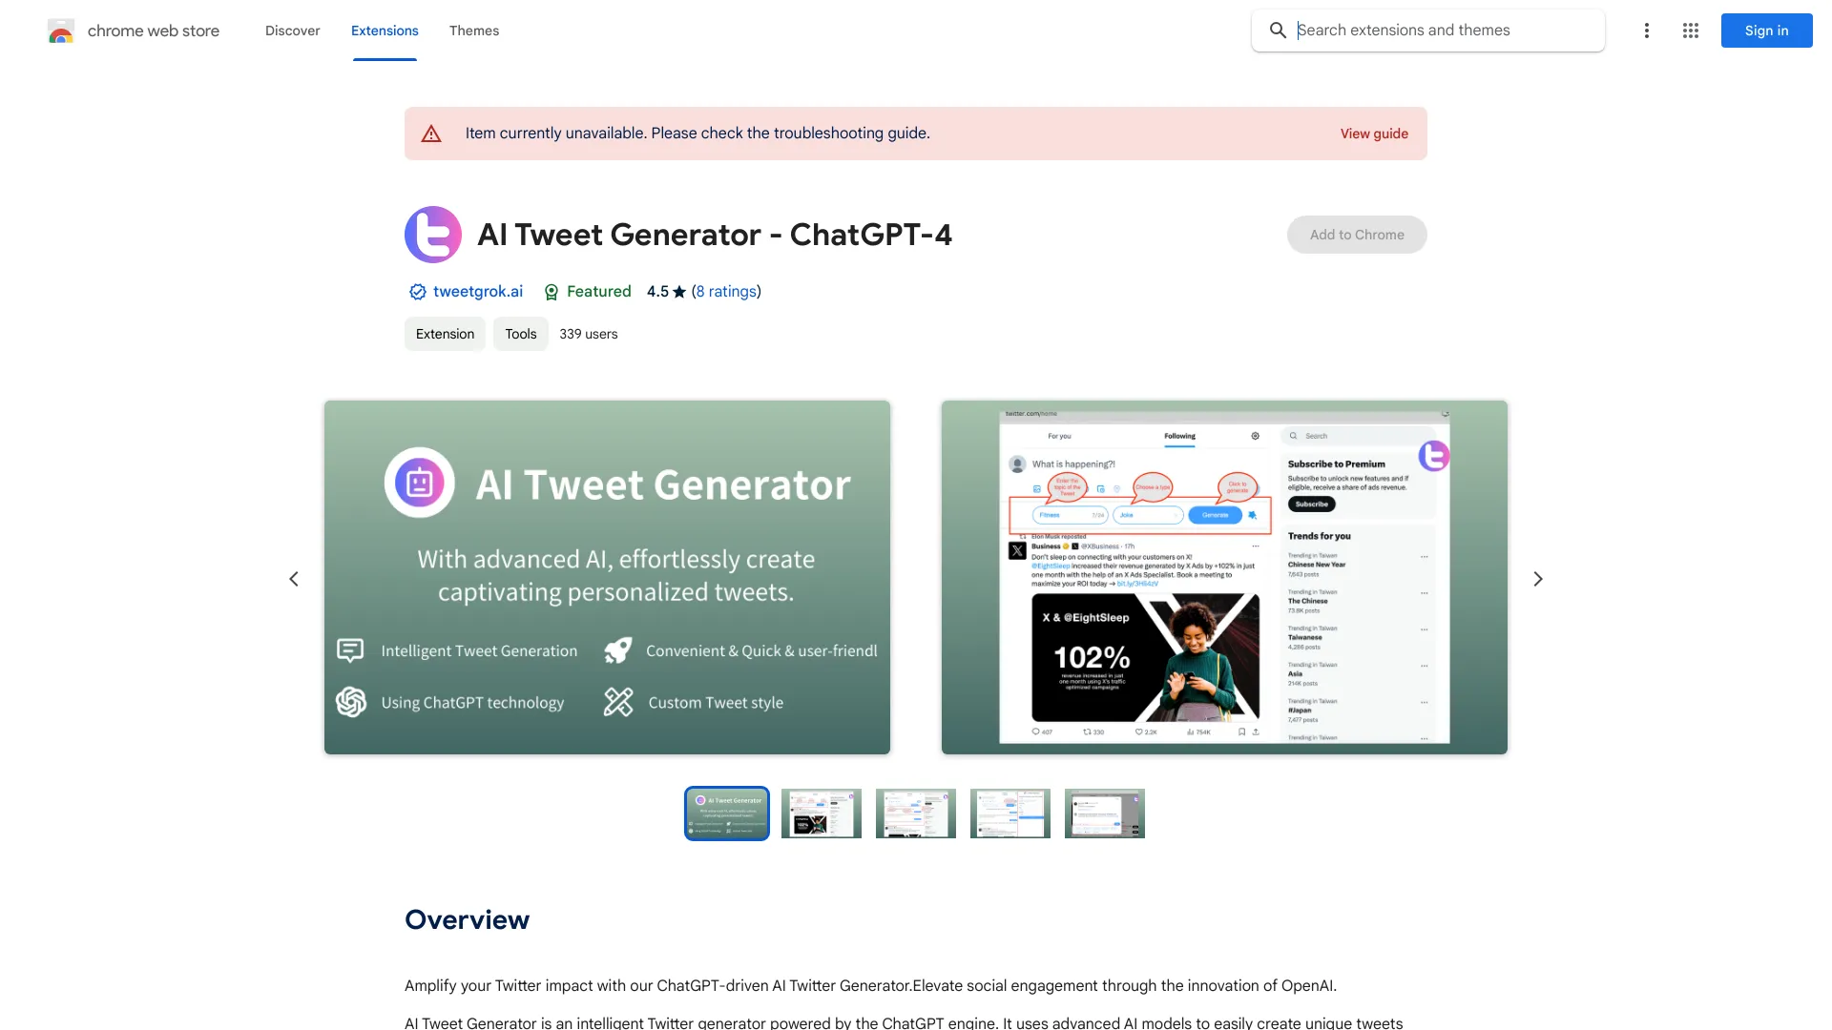Screen dimensions: 1832x1030
Task: Click the Discover navigation menu item
Action: (291, 29)
